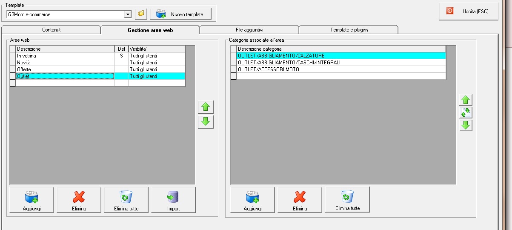Click the row selector beside OUTLET/ACCESSORI MOTO
Viewport: 512px width, 230px height.
(x=234, y=69)
